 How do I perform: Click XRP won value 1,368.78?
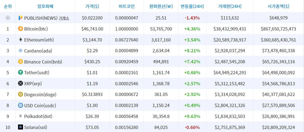pyautogui.click(x=161, y=83)
